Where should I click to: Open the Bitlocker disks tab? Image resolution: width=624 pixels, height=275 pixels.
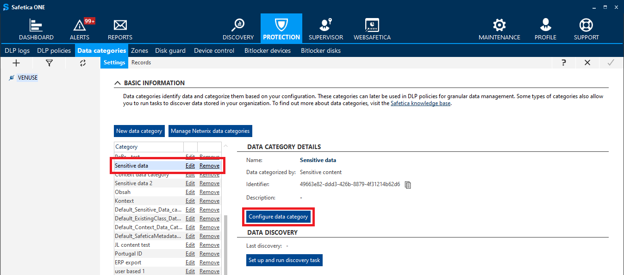(x=321, y=50)
